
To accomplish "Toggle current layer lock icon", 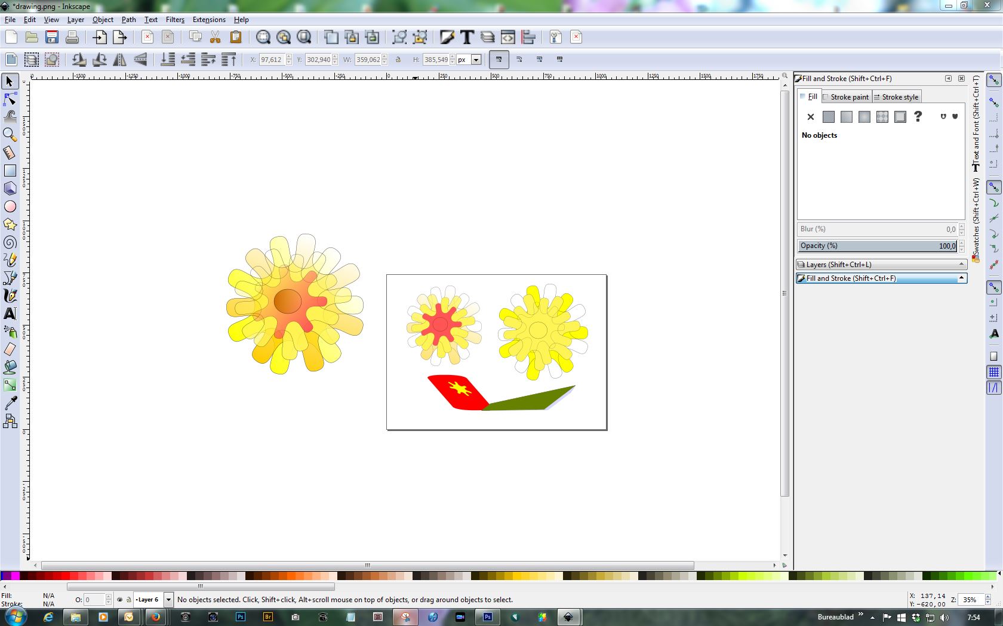I will tap(128, 600).
